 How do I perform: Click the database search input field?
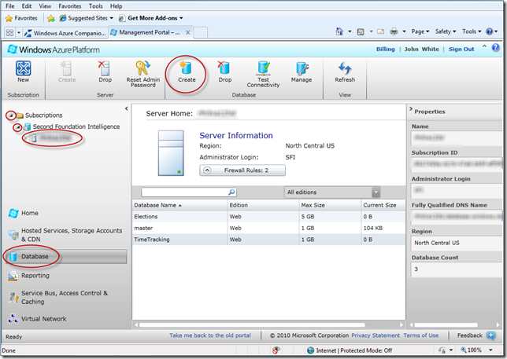point(185,192)
